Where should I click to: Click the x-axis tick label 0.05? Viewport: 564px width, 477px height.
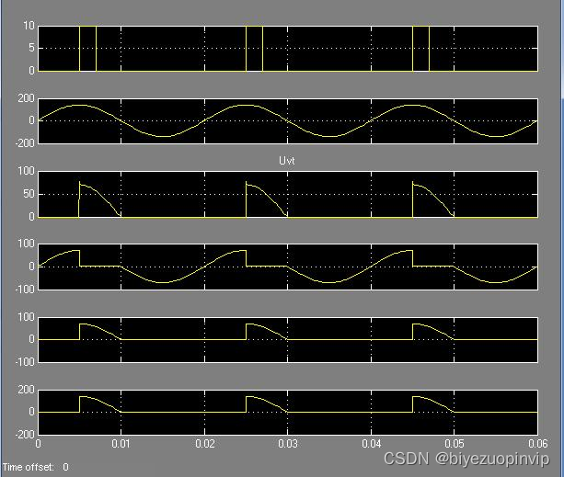455,444
